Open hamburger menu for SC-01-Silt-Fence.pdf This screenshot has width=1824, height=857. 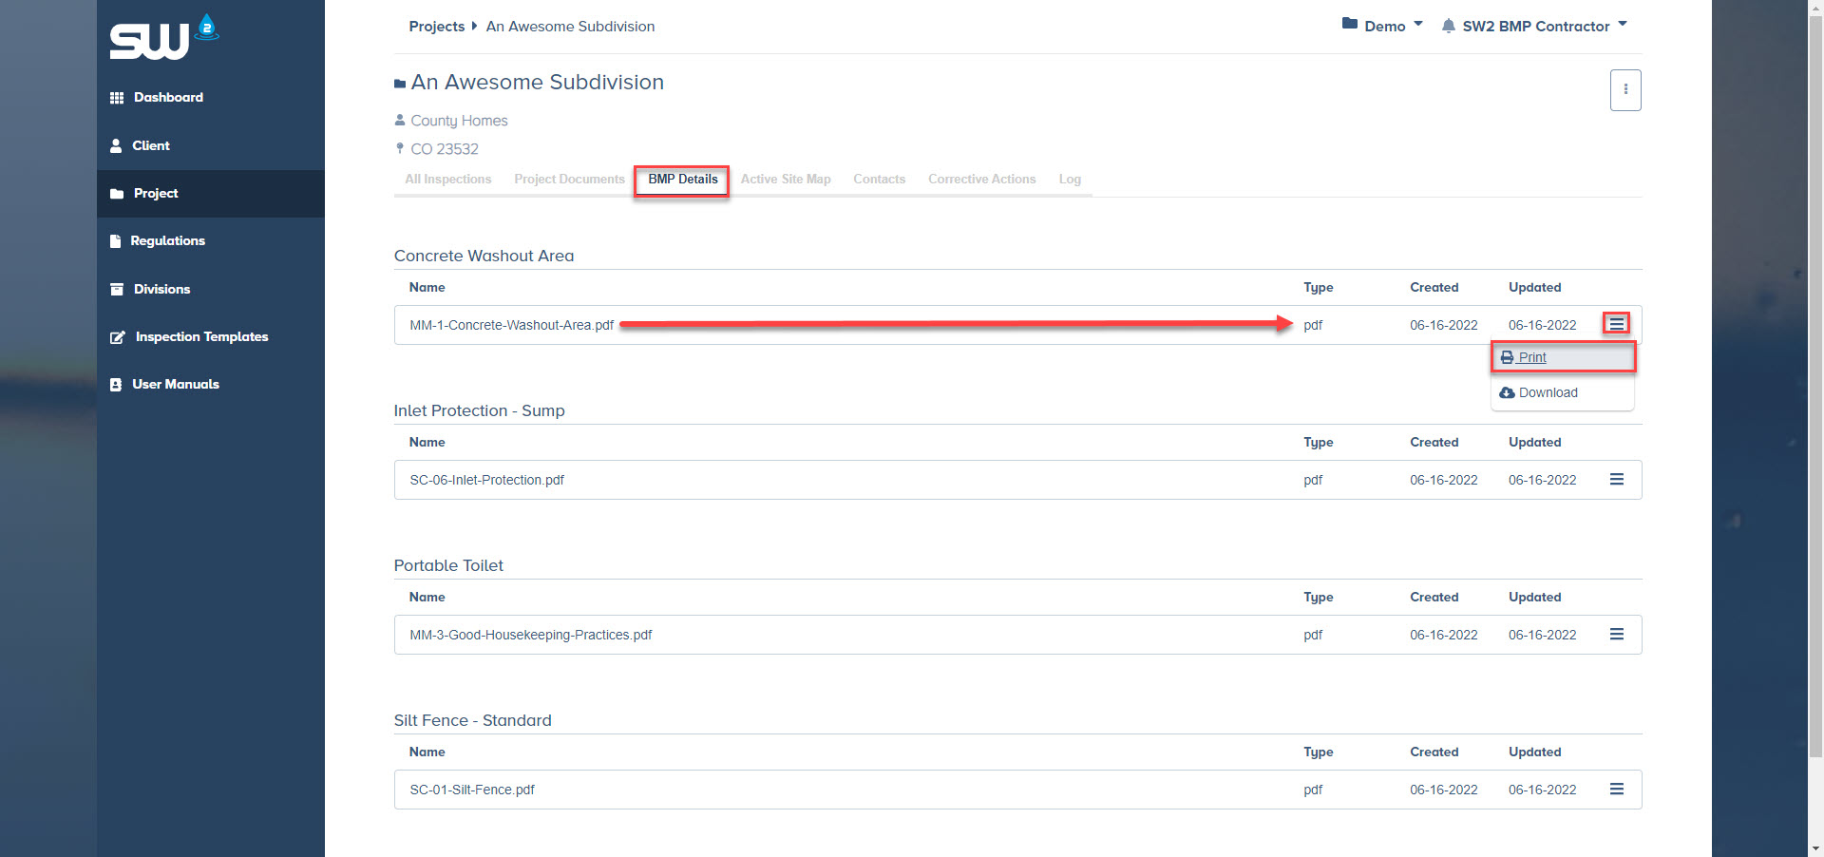point(1616,790)
